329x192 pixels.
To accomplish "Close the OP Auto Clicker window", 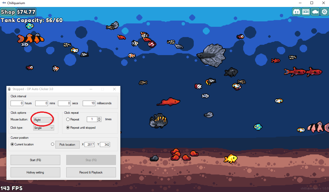I will click(x=114, y=89).
